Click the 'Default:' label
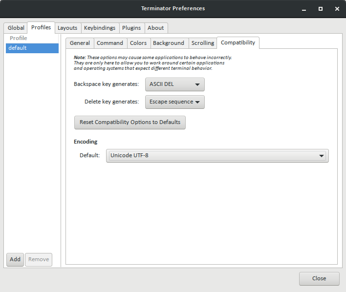Screen dimensions: 346x292 [89, 155]
